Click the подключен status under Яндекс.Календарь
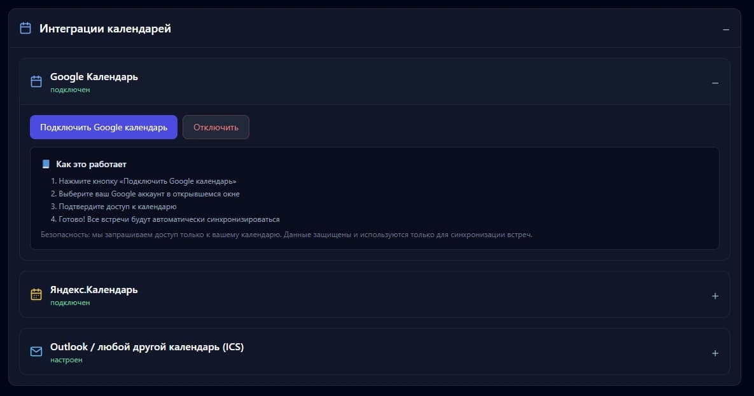The width and height of the screenshot is (754, 396). (70, 303)
